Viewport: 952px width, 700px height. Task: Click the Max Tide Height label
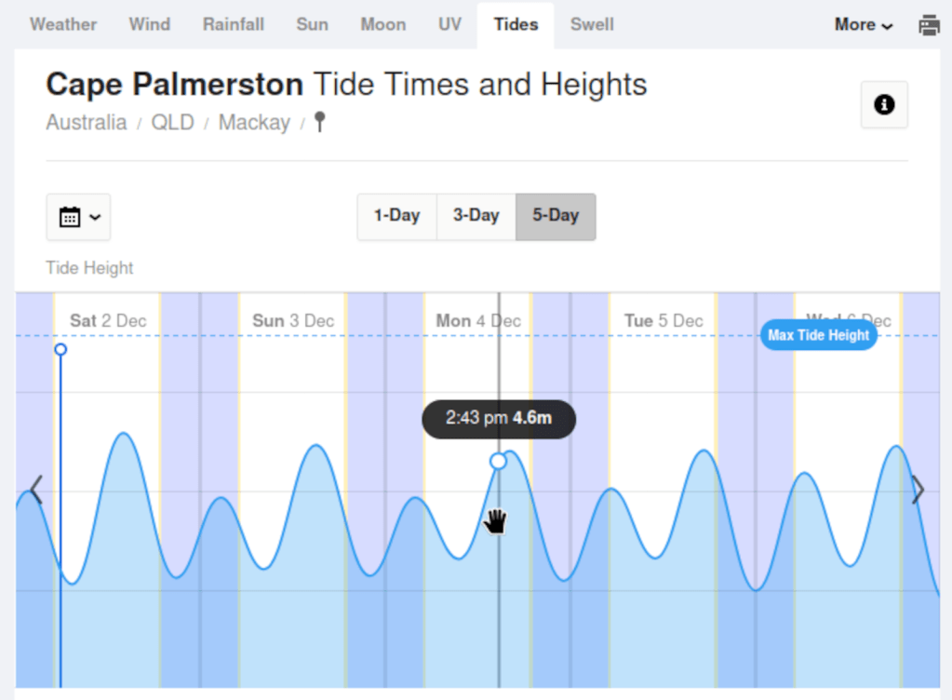click(818, 335)
